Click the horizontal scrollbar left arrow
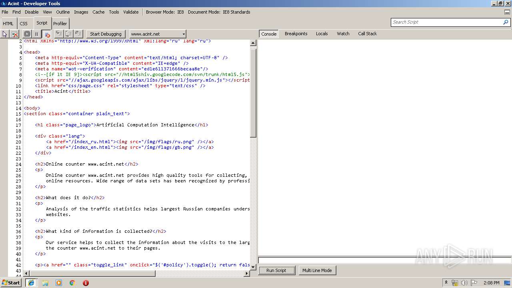 click(x=27, y=274)
